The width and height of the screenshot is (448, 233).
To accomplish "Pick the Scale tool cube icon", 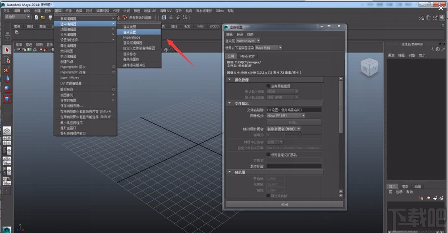I will 7,99.
